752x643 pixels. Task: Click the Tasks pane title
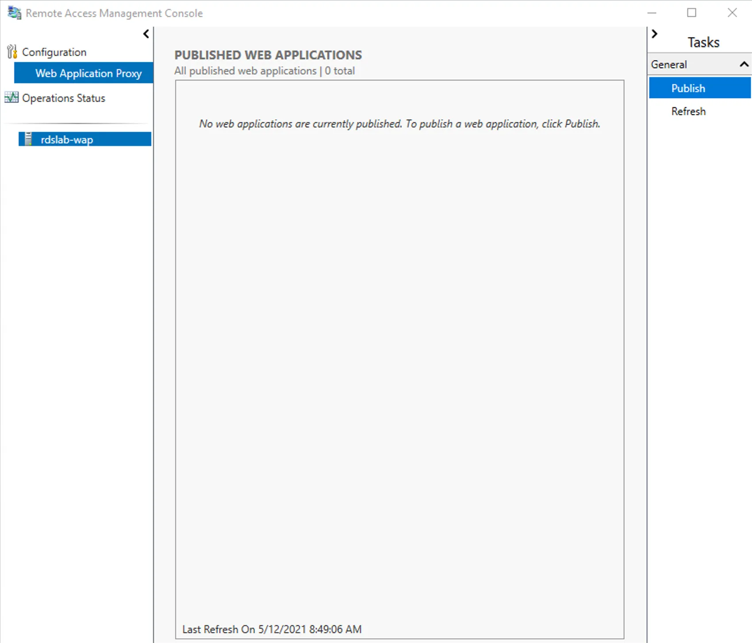click(x=703, y=42)
